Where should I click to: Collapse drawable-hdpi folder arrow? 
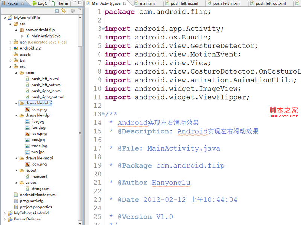tap(16, 103)
